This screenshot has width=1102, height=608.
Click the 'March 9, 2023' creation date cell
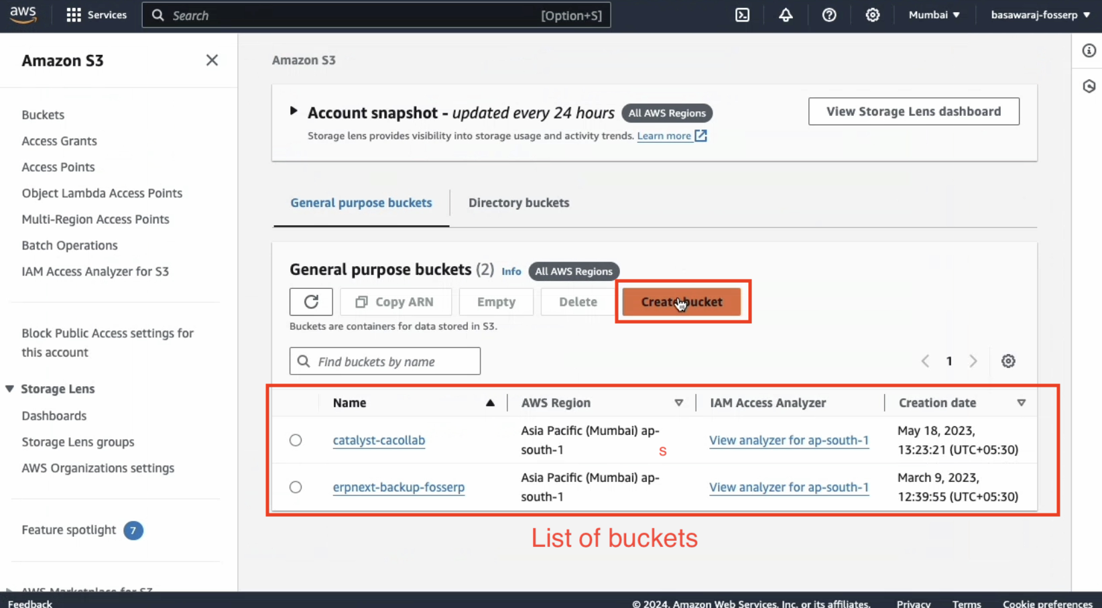click(x=958, y=487)
